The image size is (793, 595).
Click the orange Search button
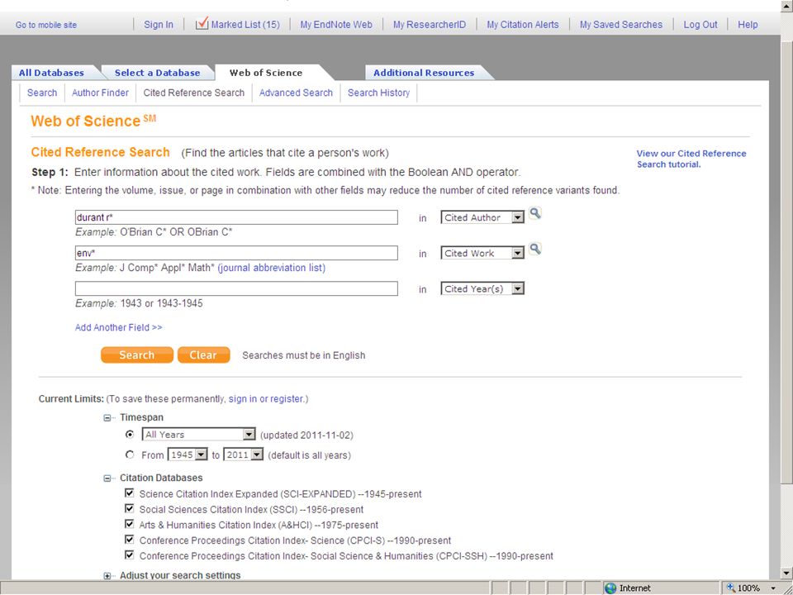tap(137, 355)
